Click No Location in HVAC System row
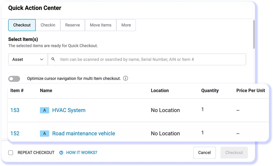This screenshot has height=166, width=273. 165,110
